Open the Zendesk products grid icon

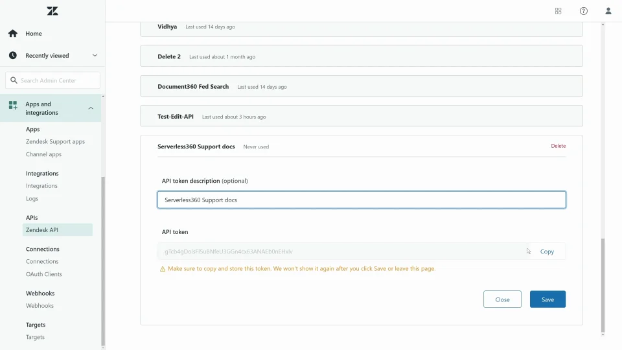pyautogui.click(x=558, y=11)
